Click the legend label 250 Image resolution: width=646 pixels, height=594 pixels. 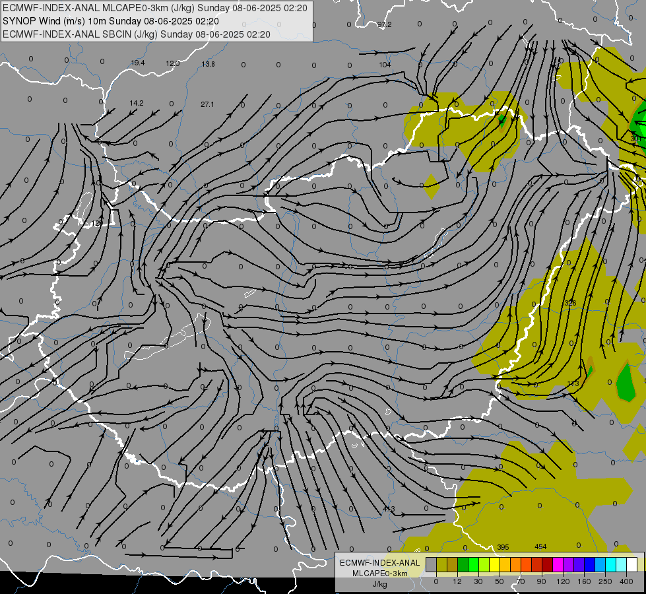pyautogui.click(x=605, y=581)
